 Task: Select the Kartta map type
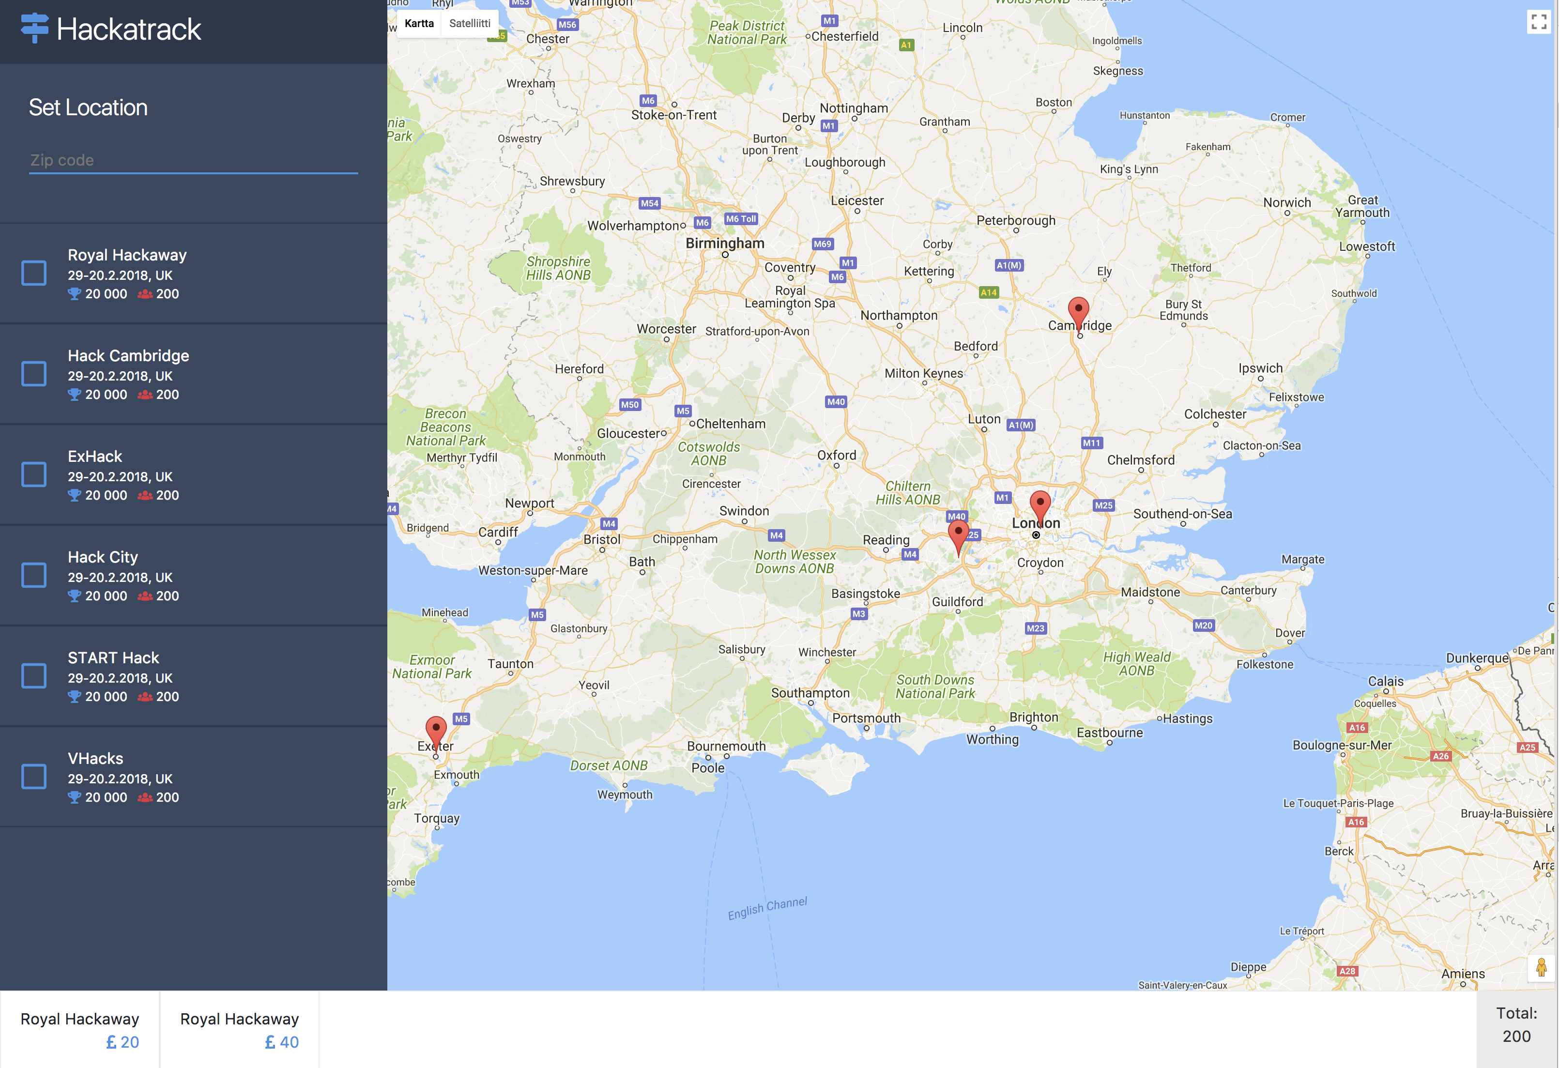(x=419, y=23)
